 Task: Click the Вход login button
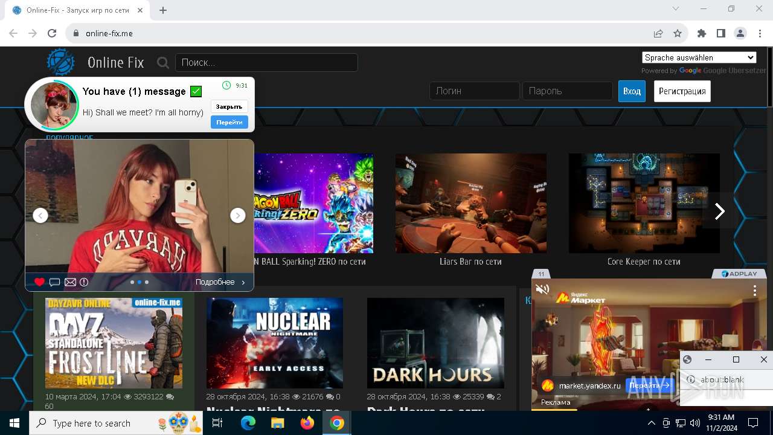[632, 91]
